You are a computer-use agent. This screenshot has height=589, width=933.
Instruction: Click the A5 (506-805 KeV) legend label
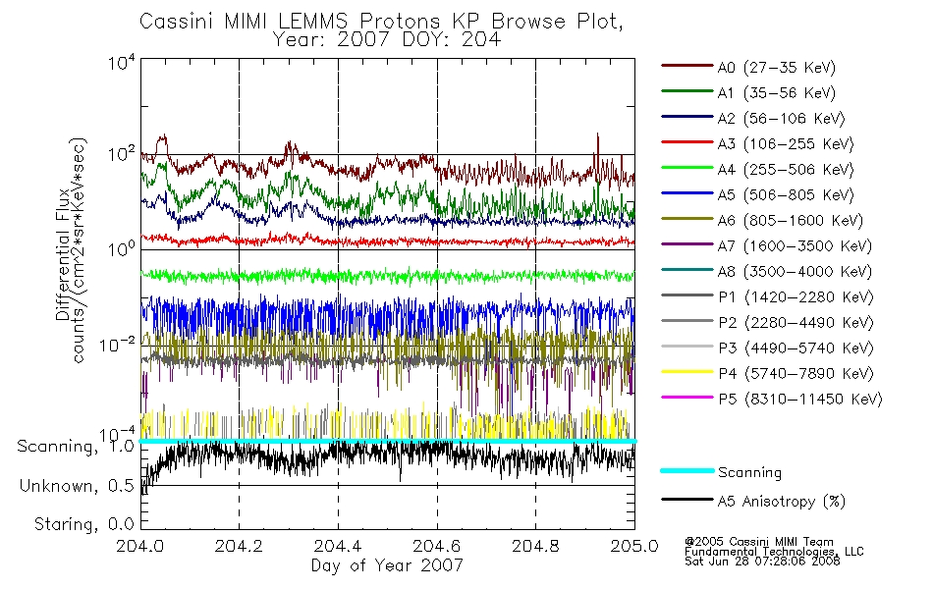coord(786,195)
